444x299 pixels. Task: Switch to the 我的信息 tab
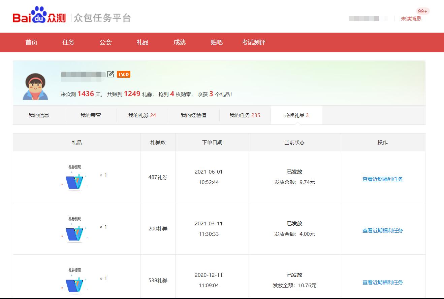click(39, 115)
